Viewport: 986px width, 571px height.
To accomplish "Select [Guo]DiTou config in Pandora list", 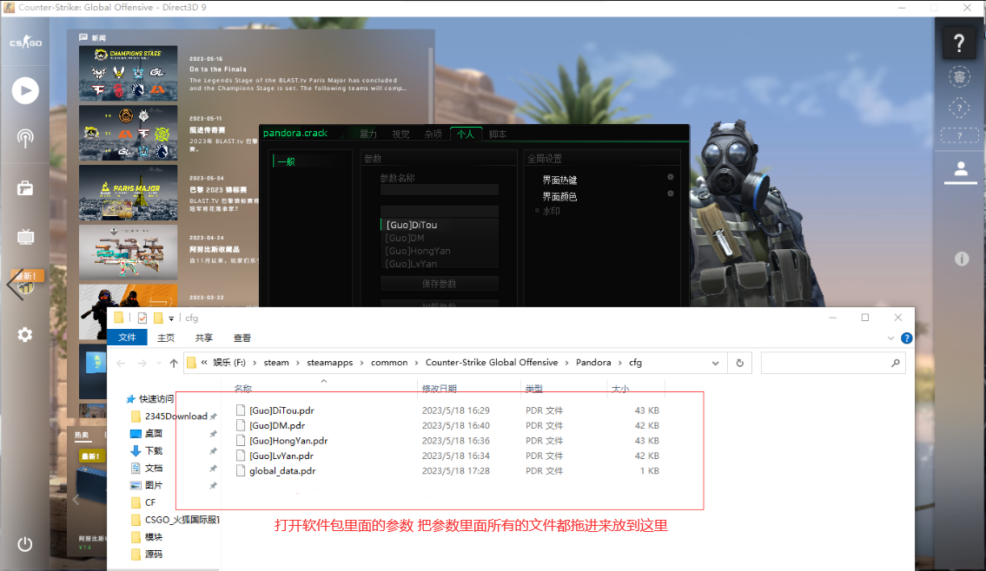I will [440, 225].
